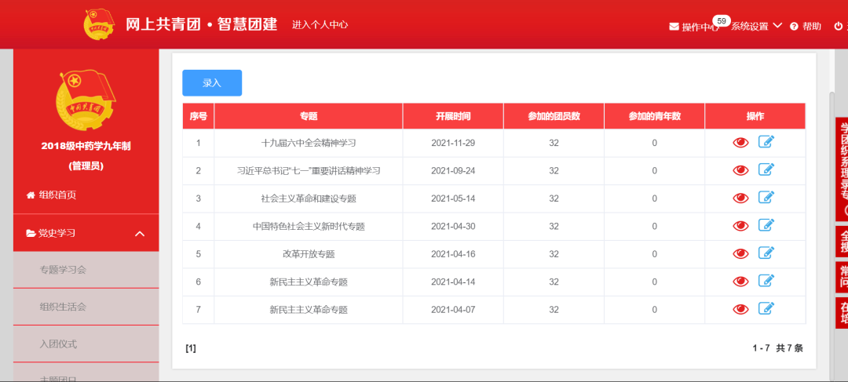Click the help question mark icon
Viewport: 848px width, 382px height.
[794, 27]
